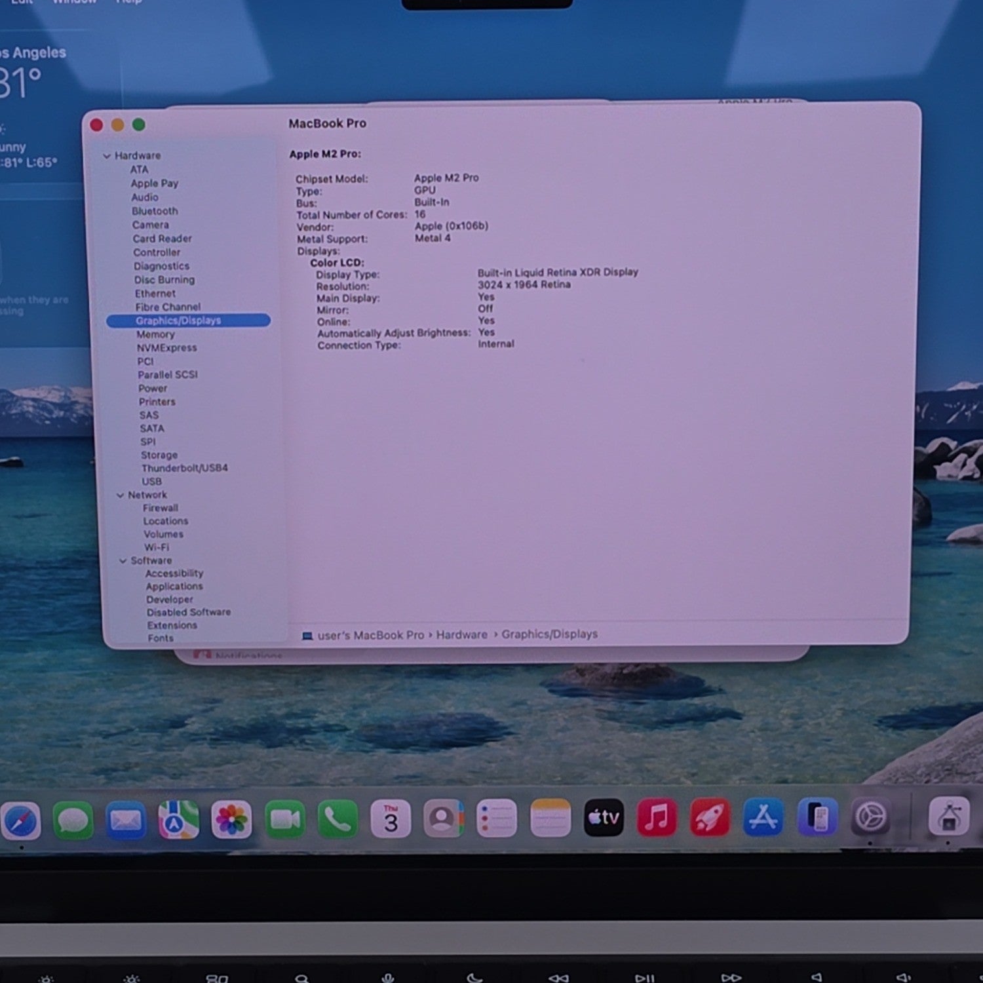
Task: Click the computer icon in the path bar
Action: coord(307,636)
